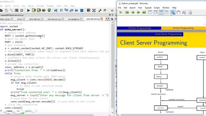The width and height of the screenshot is (206, 116).
Task: Close the con-google.py tab
Action: click(x=81, y=19)
